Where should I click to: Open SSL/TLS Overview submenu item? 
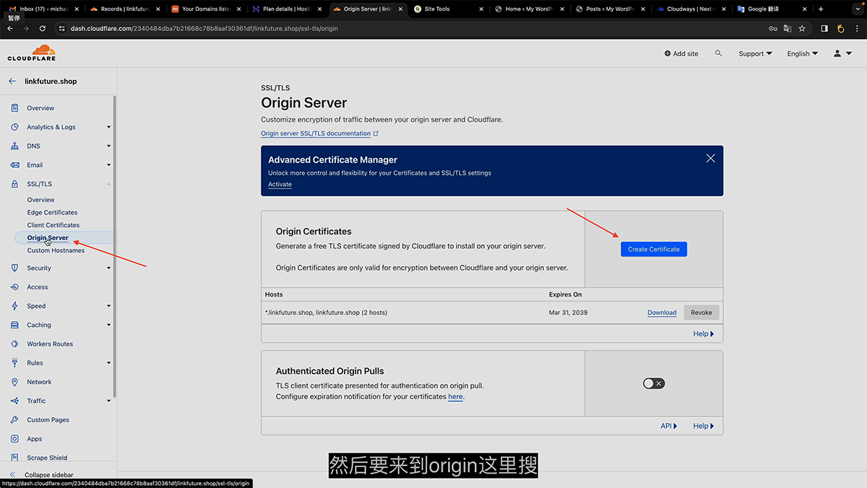click(41, 200)
